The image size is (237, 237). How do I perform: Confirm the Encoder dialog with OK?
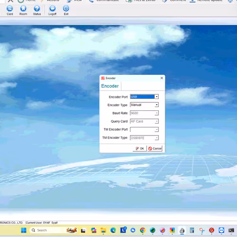coord(140,148)
